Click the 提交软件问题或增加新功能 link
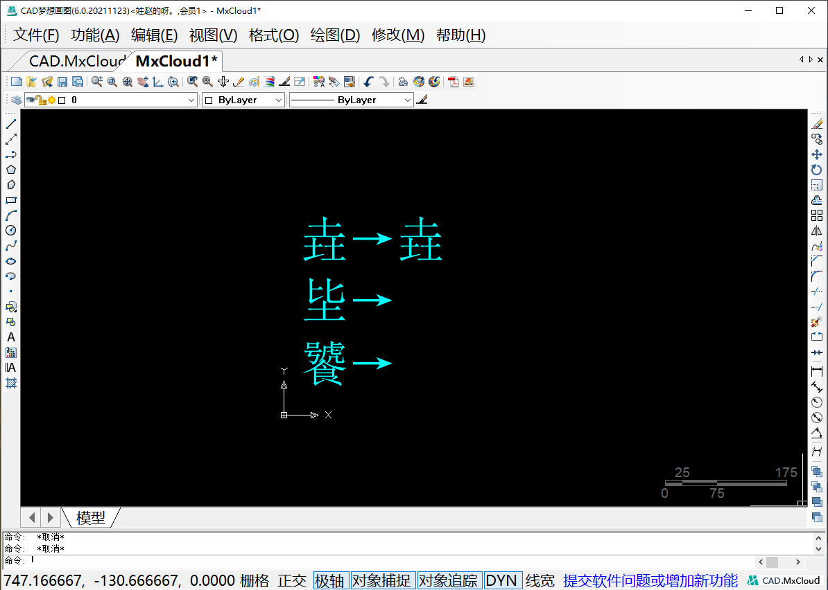This screenshot has height=590, width=828. point(650,580)
